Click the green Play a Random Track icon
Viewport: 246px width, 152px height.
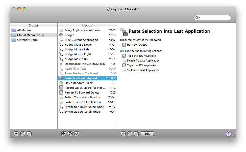pos(61,83)
